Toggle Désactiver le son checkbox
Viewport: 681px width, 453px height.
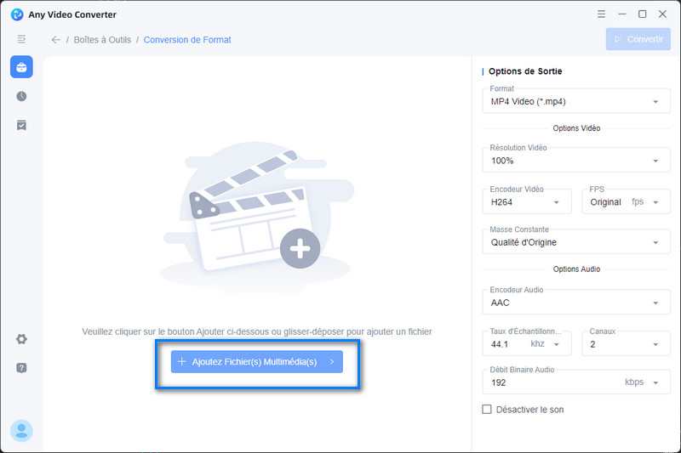click(x=487, y=409)
